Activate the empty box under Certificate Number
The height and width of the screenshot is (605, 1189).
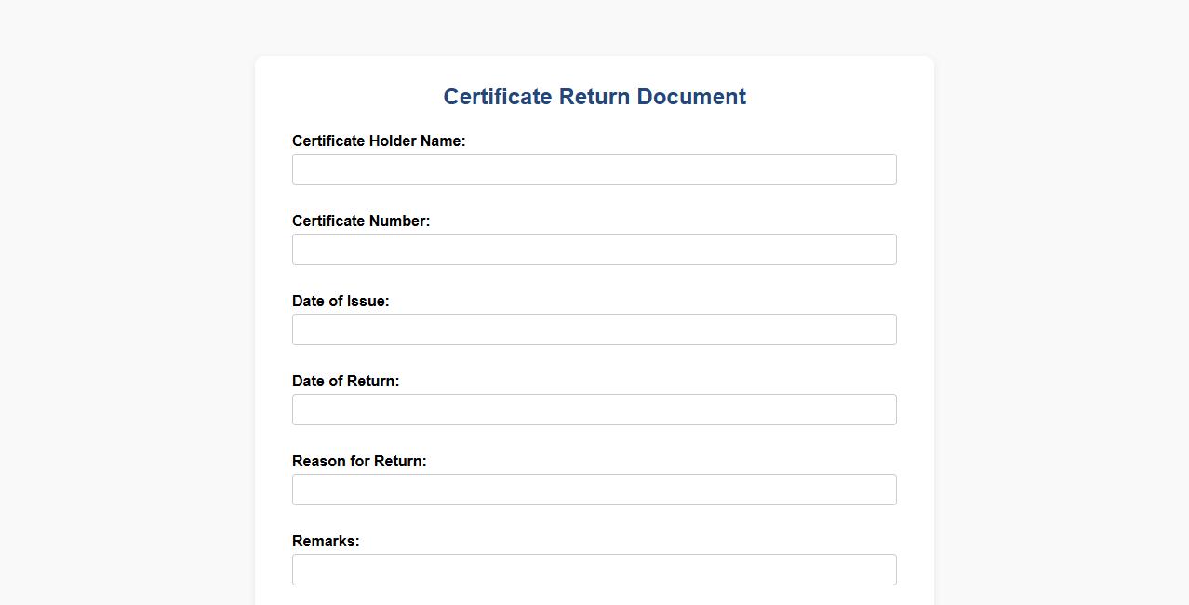pyautogui.click(x=594, y=249)
